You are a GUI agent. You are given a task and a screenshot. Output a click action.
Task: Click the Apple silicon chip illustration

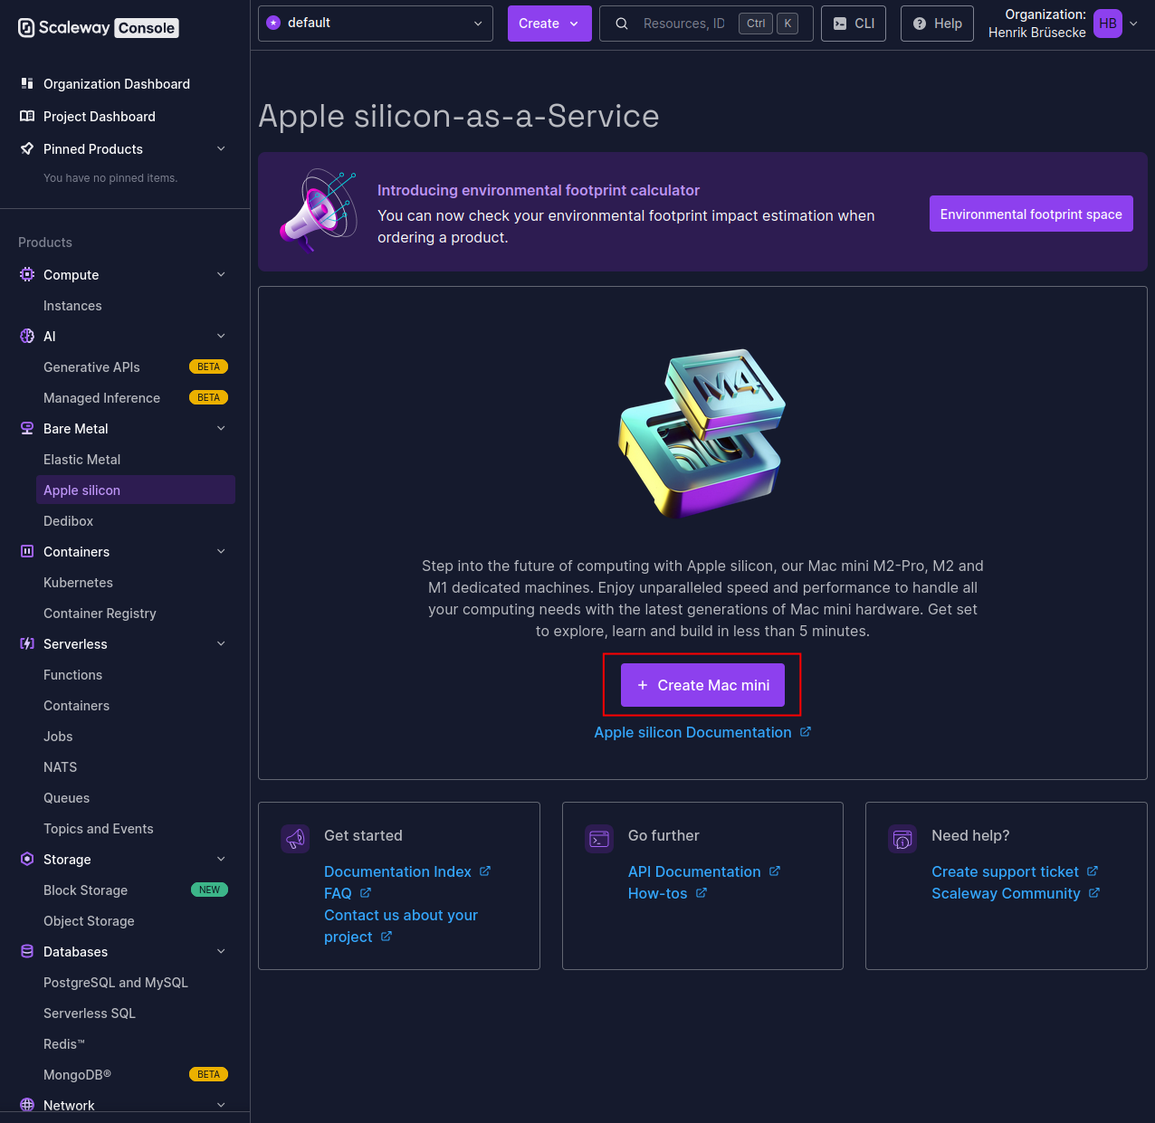702,433
